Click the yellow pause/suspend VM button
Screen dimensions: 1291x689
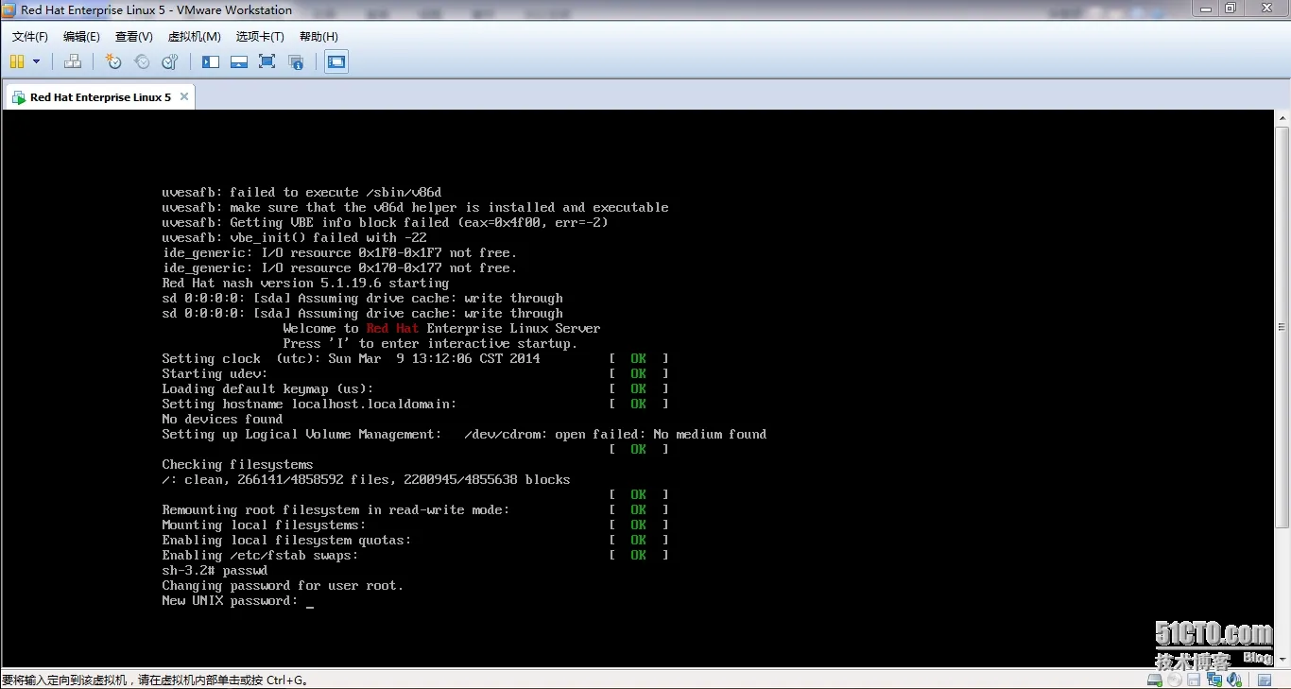[x=17, y=61]
